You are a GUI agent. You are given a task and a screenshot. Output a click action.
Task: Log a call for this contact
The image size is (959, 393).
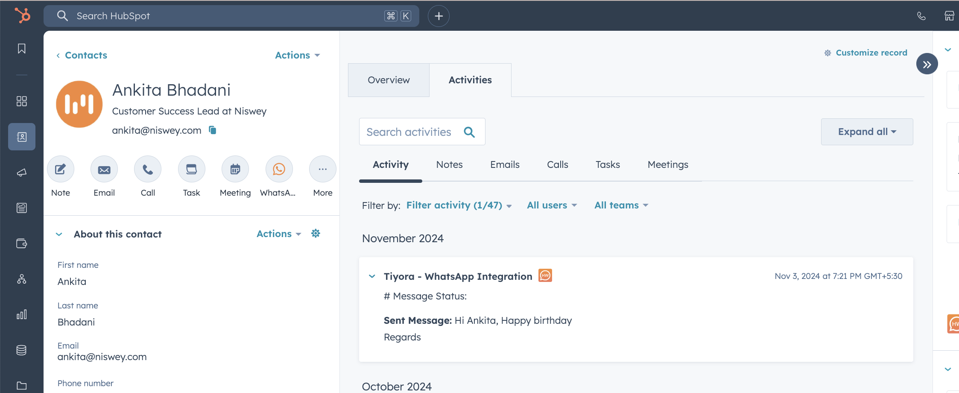(x=147, y=169)
